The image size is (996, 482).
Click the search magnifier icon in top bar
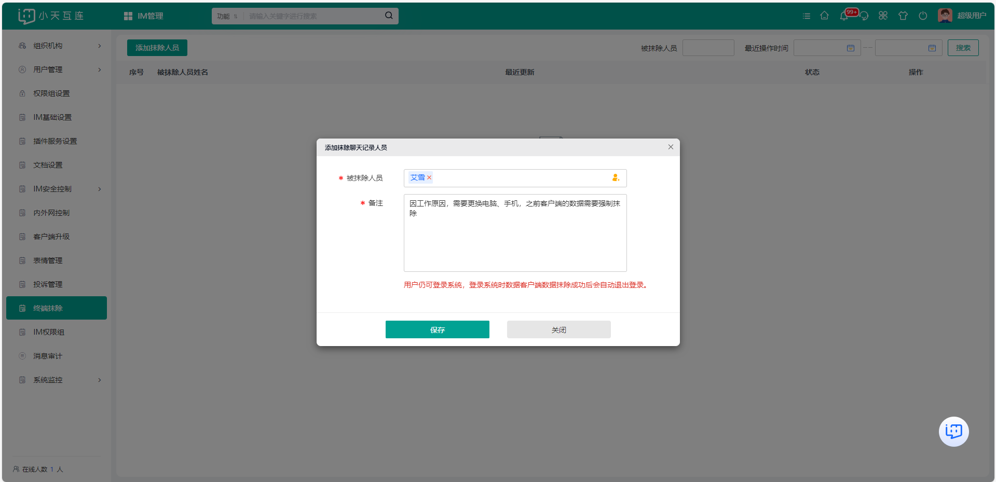[x=389, y=16]
